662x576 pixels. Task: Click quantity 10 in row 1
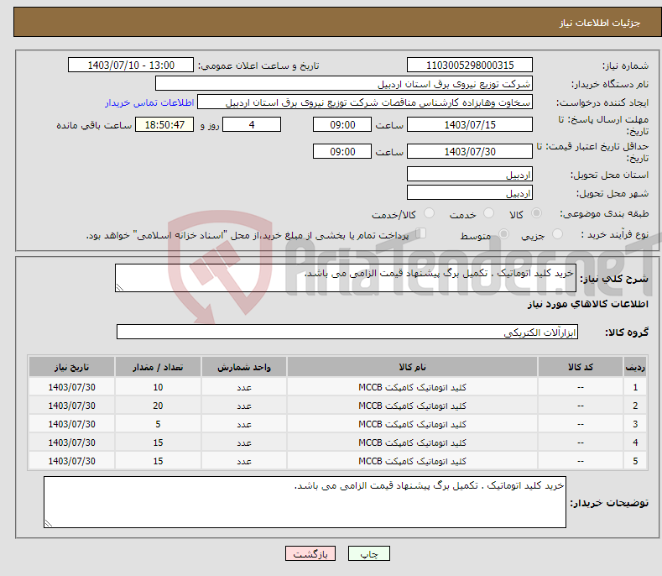pyautogui.click(x=158, y=387)
